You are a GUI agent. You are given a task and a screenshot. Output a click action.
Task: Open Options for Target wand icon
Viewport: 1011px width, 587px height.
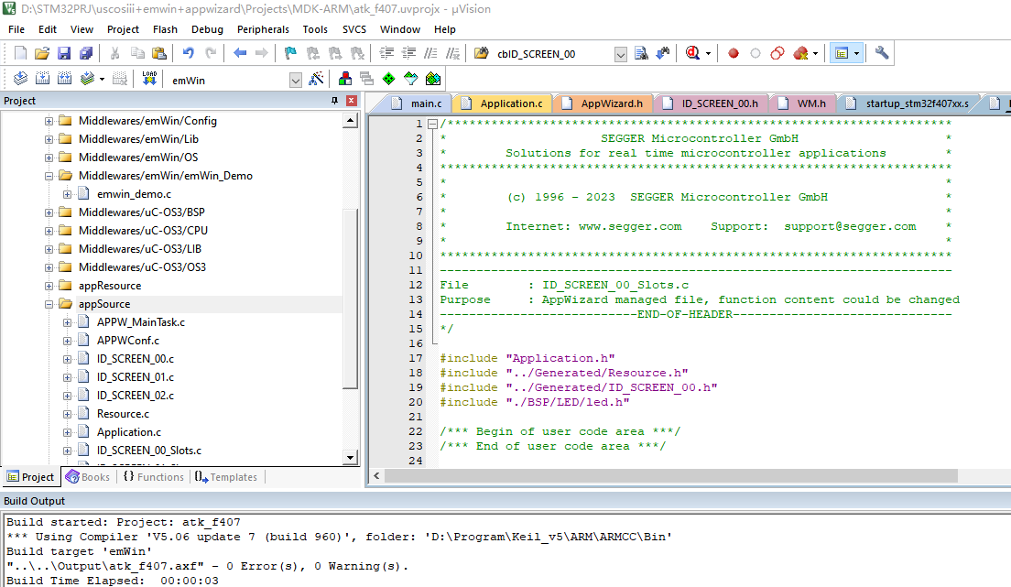click(x=316, y=79)
